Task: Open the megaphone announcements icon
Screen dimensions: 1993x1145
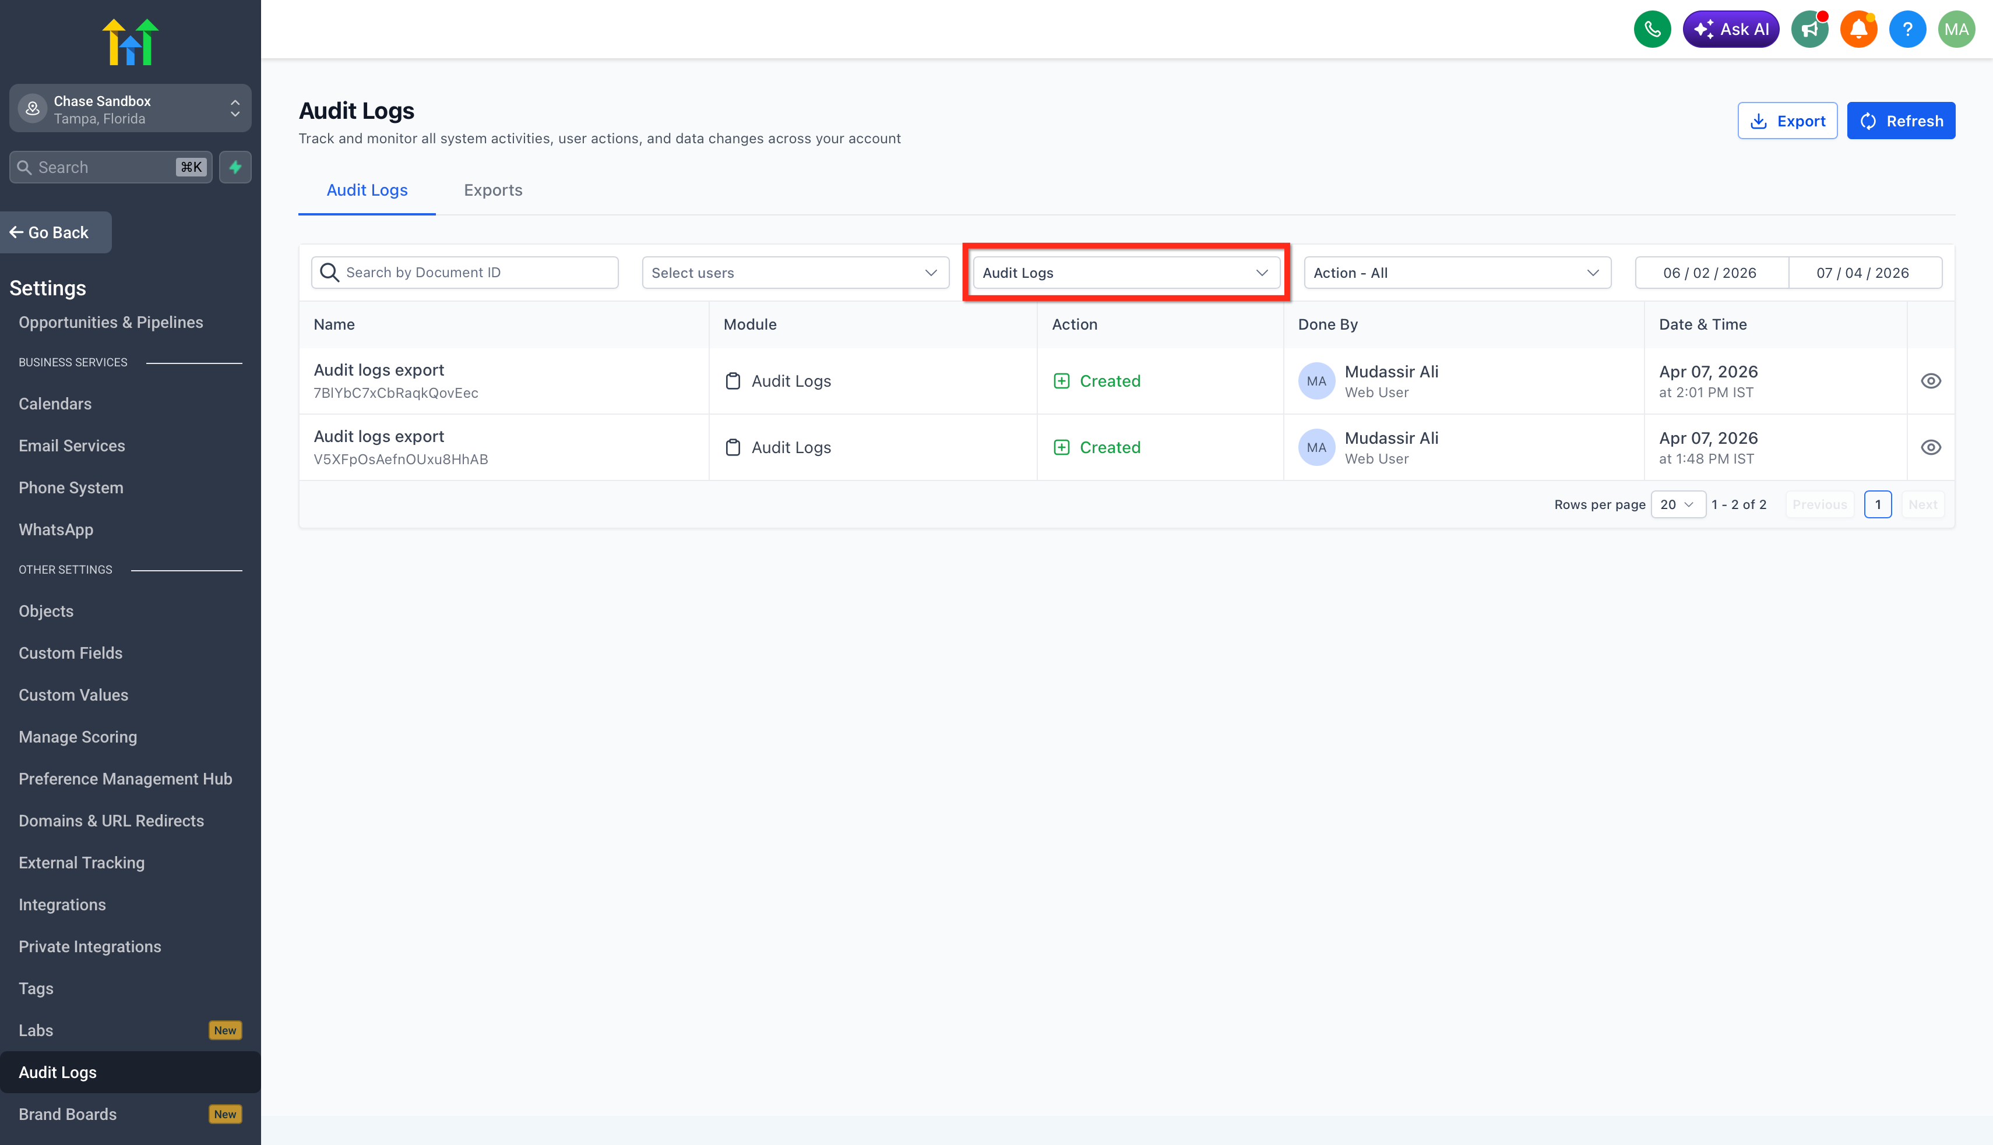Action: click(1809, 30)
